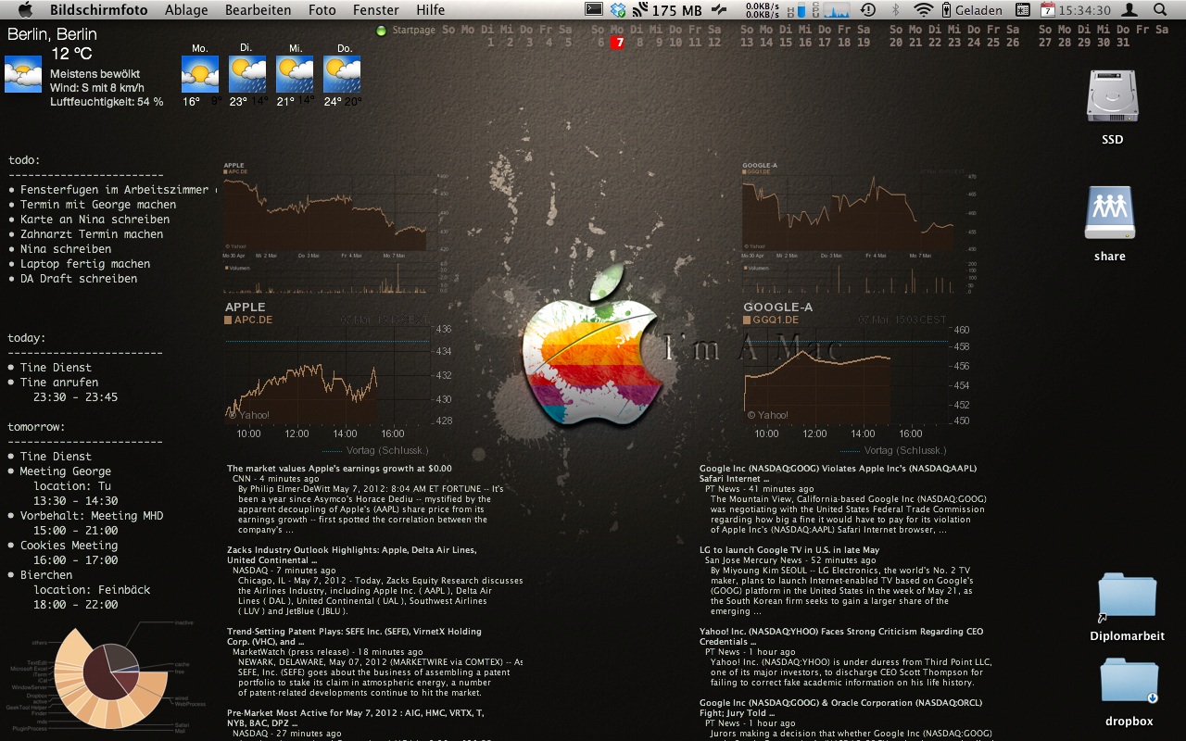The image size is (1186, 741).
Task: Click the Di. forecast weather icon
Action: pos(247,74)
